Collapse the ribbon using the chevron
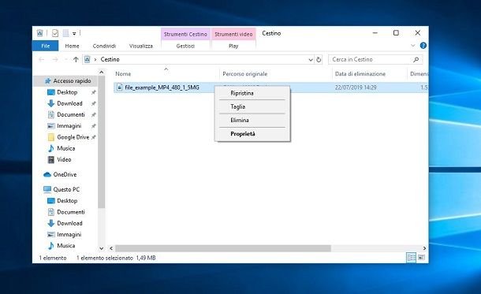The image size is (481, 294). (413, 46)
